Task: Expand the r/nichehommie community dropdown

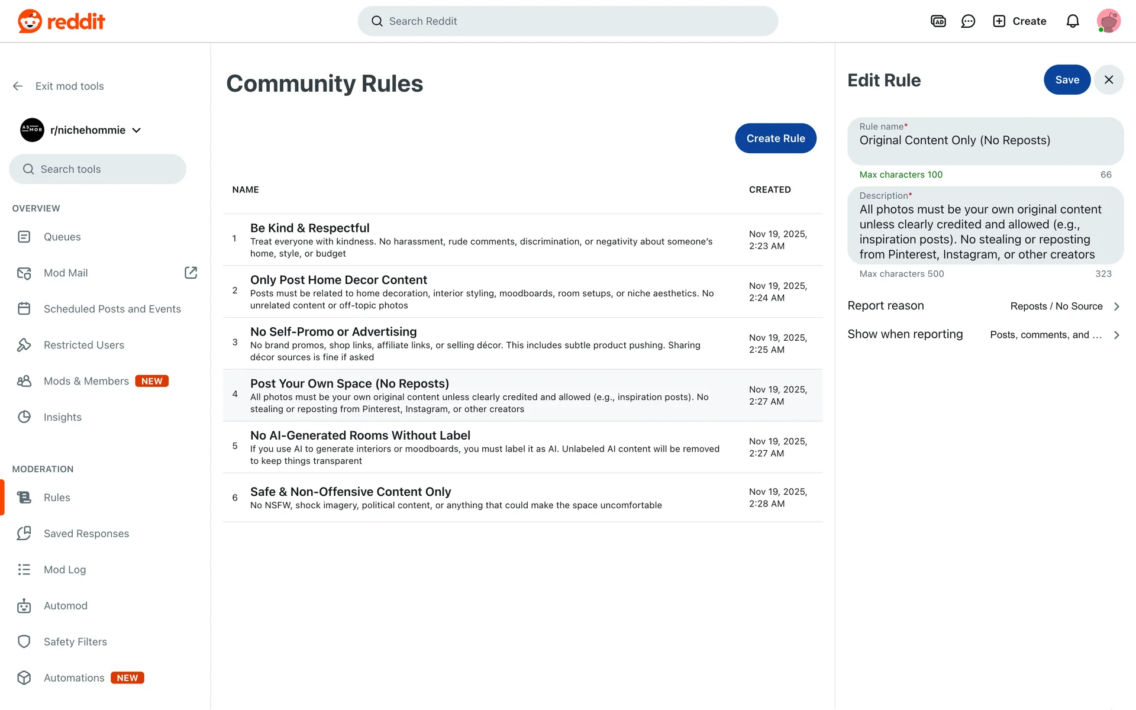Action: (x=137, y=130)
